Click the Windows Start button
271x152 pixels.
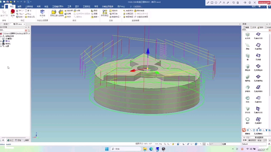click(107, 149)
